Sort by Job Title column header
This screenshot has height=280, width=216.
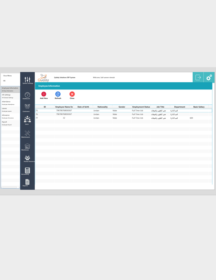tap(160, 107)
